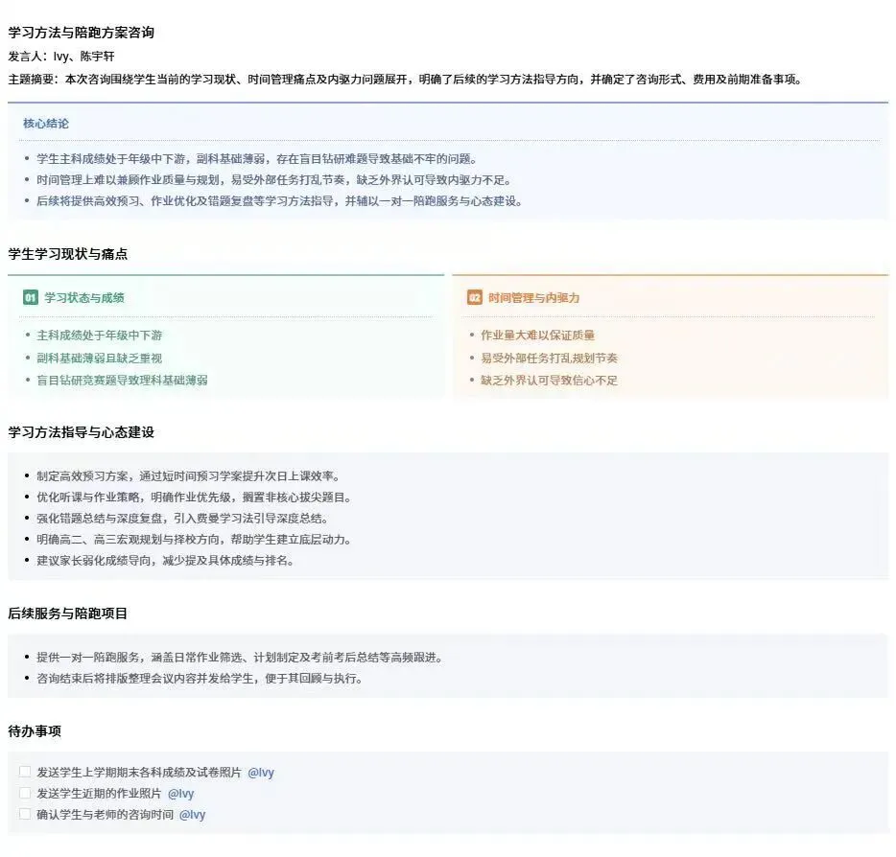896x857 pixels.
Task: Click the section heading 待办事项
Action: pos(35,731)
